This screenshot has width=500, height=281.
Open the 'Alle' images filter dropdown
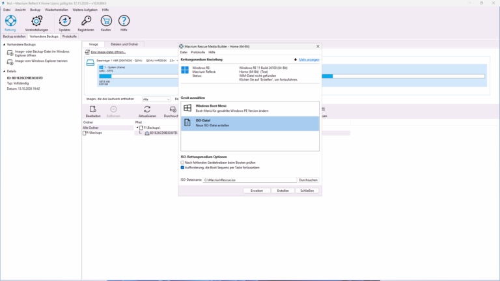point(156,100)
